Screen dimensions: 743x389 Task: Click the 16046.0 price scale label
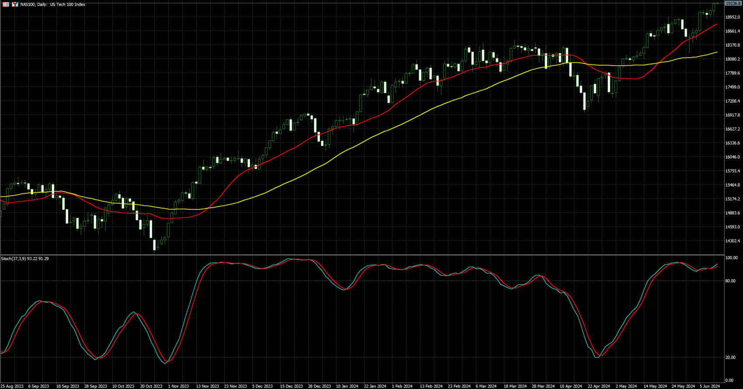coord(733,157)
